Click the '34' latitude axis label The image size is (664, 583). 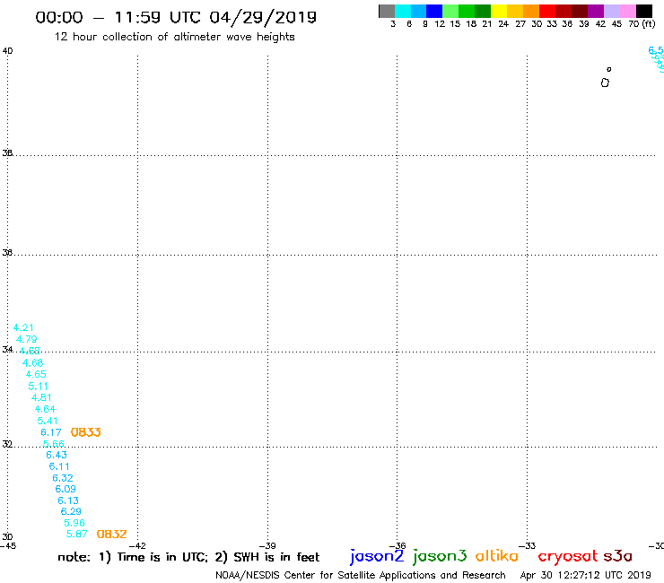click(x=7, y=349)
